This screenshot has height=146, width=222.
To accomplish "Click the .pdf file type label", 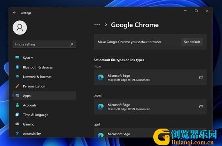I will point(97,125).
